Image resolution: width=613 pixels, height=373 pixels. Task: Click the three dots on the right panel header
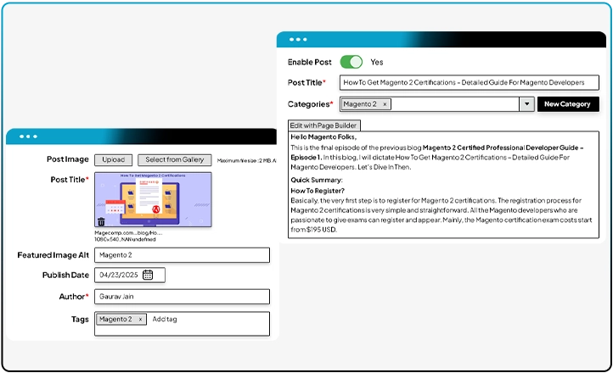[298, 40]
